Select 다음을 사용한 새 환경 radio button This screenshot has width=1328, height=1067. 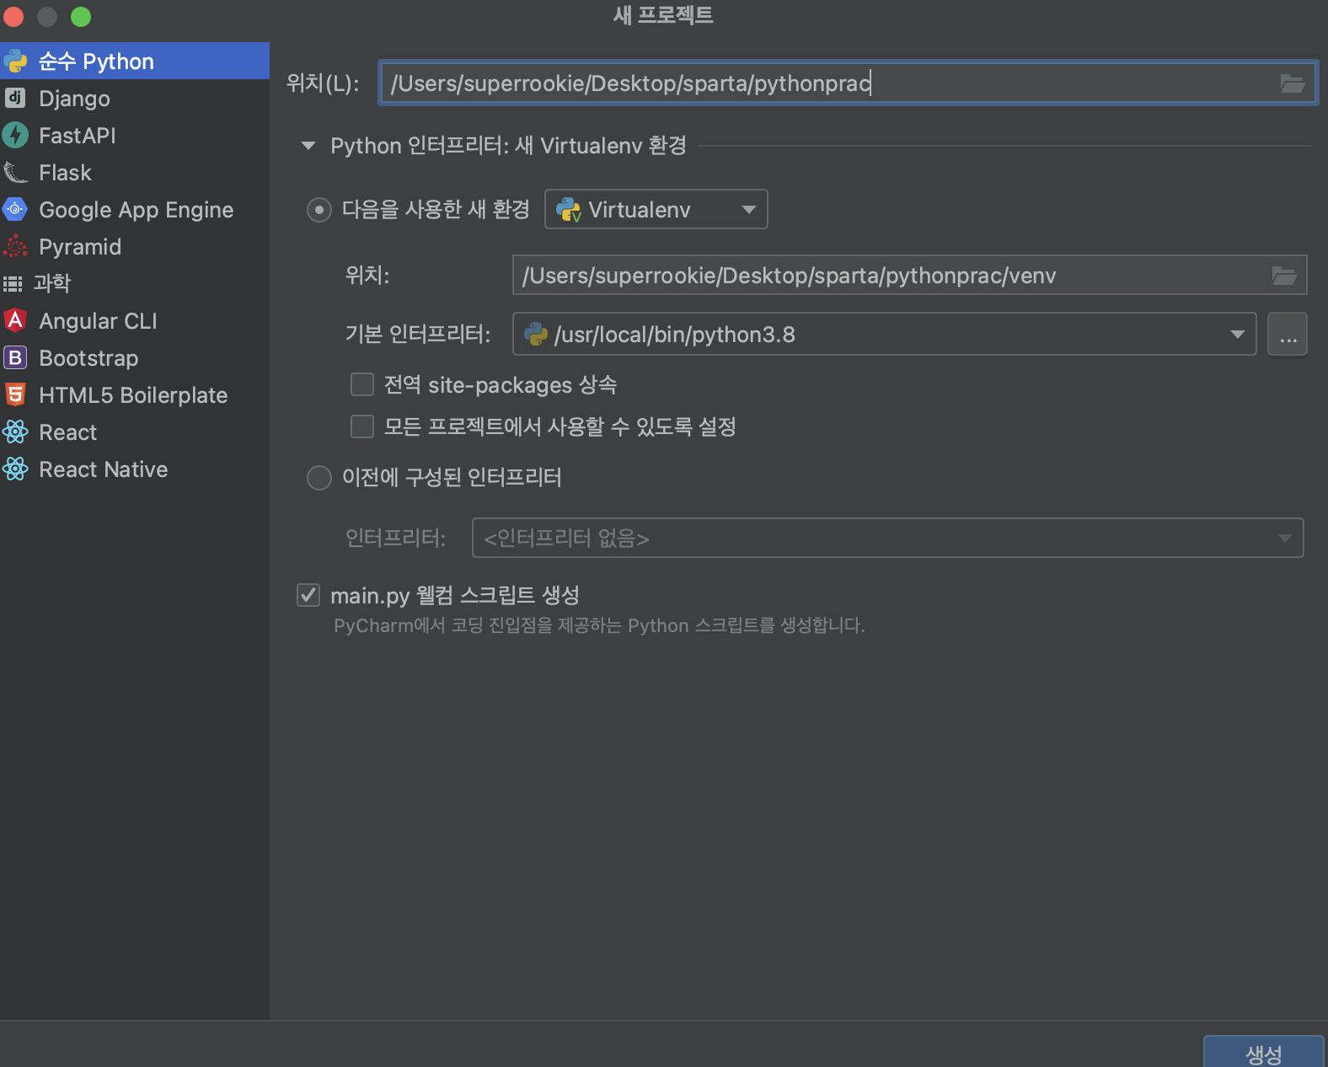(319, 209)
